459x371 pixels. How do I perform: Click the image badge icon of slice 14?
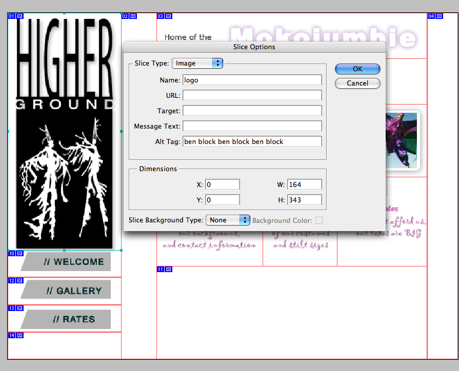(19, 335)
